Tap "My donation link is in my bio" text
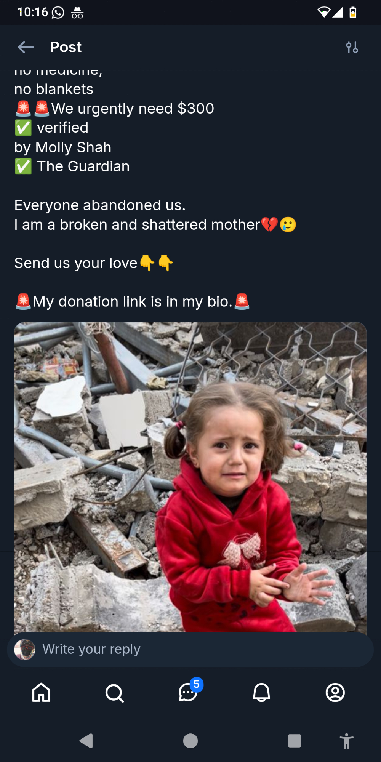The image size is (381, 762). pos(132,302)
